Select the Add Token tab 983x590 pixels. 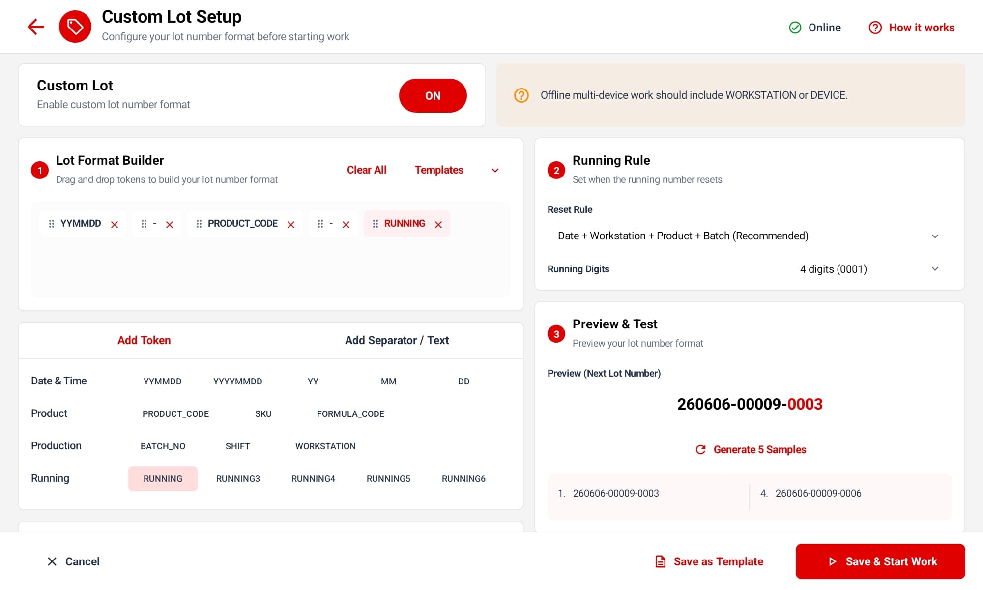point(144,340)
